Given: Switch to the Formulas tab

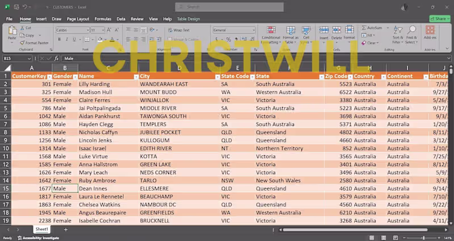Looking at the screenshot, I should point(103,19).
